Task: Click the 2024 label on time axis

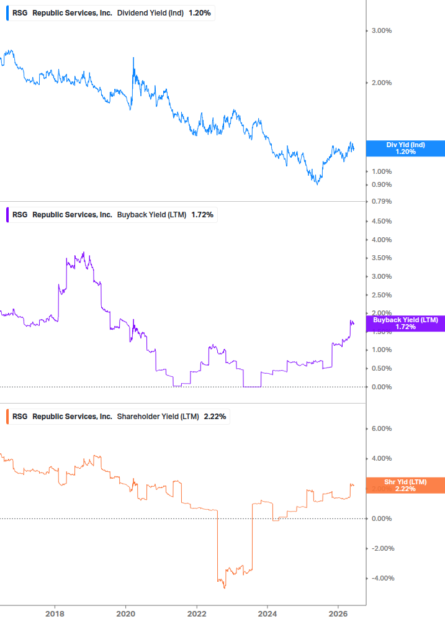Action: 267,614
